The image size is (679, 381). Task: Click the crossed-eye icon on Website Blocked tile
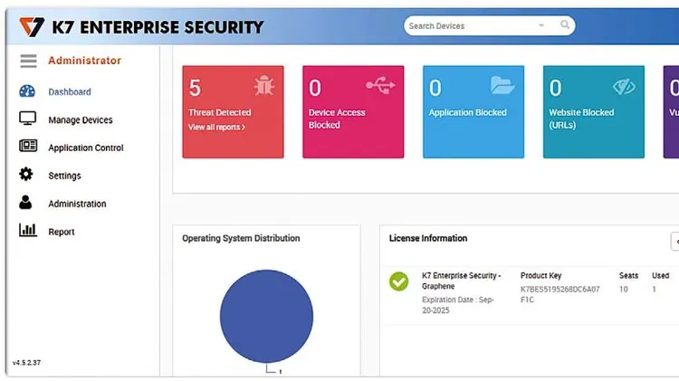(x=624, y=87)
